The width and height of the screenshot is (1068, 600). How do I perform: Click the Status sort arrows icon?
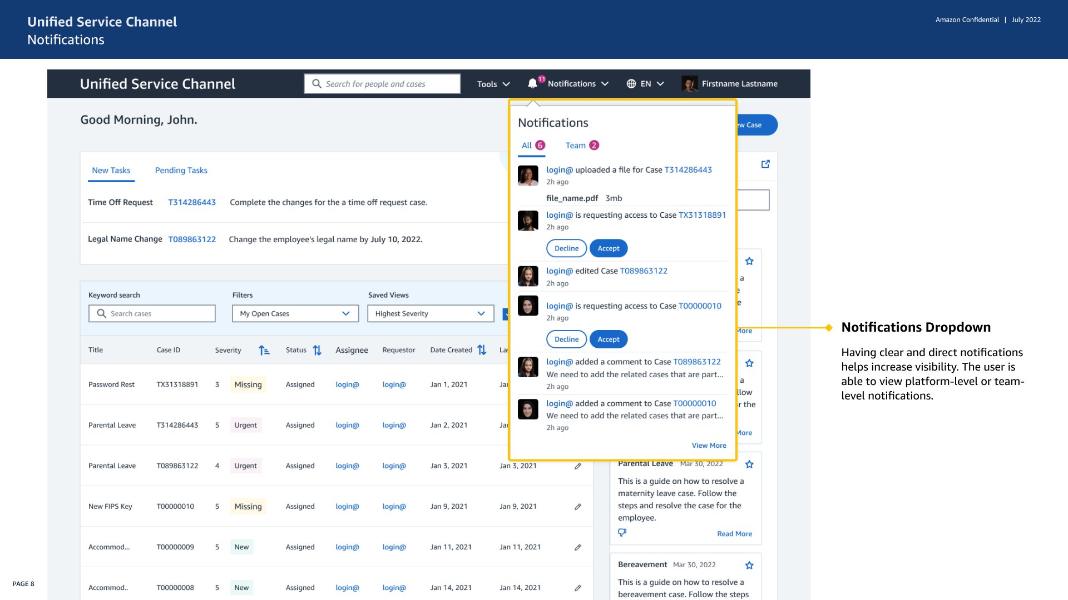[317, 351]
